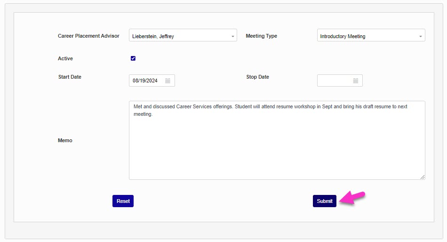Click the "Stop Date" label
This screenshot has height=242, width=447.
click(x=257, y=77)
